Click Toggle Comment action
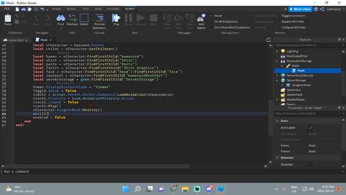Image resolution: width=346 pixels, height=195 pixels. coord(293,16)
